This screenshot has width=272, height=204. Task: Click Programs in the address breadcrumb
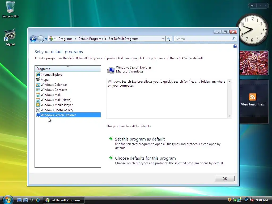click(65, 39)
